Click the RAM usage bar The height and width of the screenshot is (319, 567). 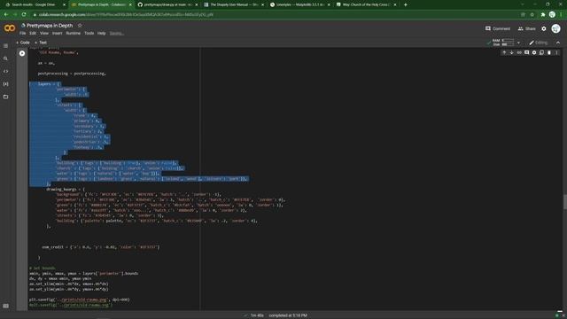tap(508, 41)
